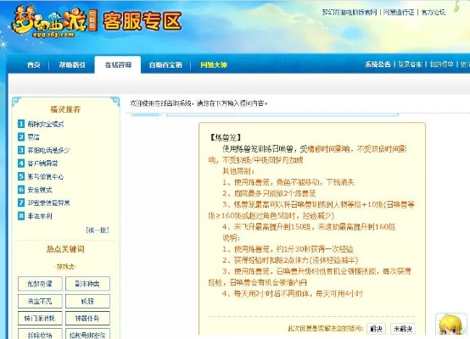
Task: Click the 梦幻西游 xyq.163.com logo
Action: tap(54, 21)
